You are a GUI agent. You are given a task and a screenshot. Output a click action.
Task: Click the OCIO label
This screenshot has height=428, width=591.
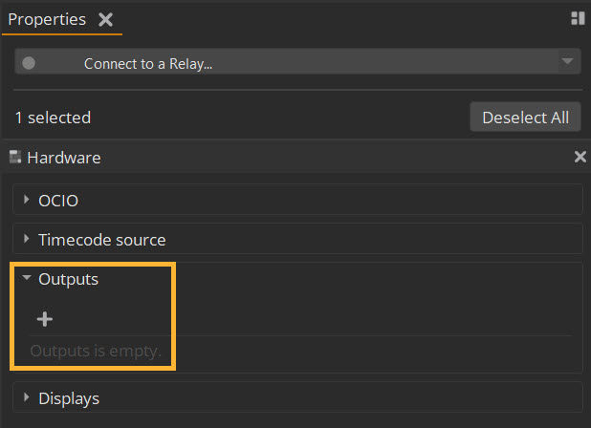coord(58,201)
